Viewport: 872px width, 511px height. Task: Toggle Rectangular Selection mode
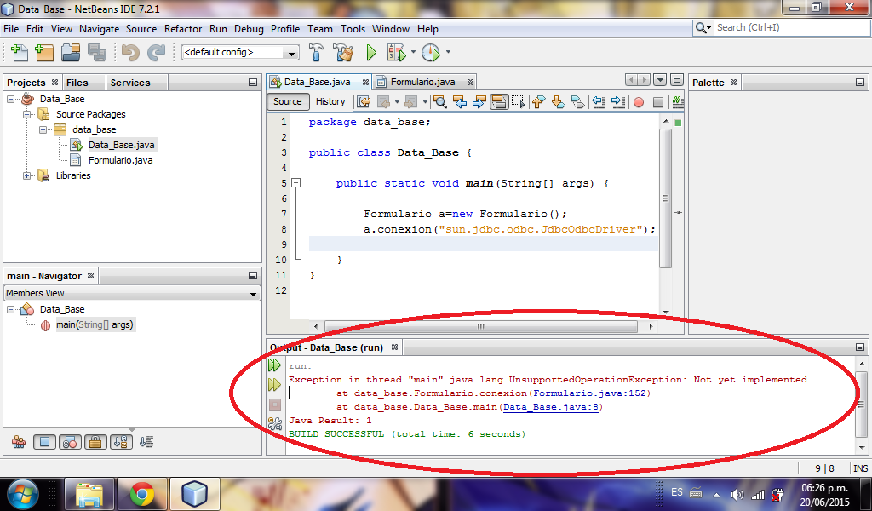[x=519, y=101]
